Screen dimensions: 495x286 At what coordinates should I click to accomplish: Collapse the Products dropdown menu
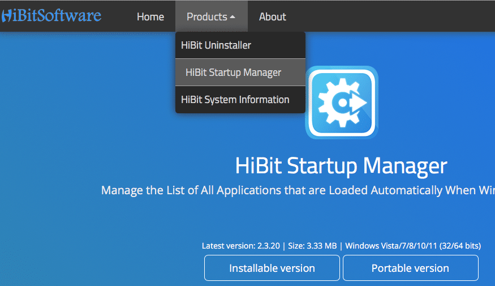click(211, 17)
